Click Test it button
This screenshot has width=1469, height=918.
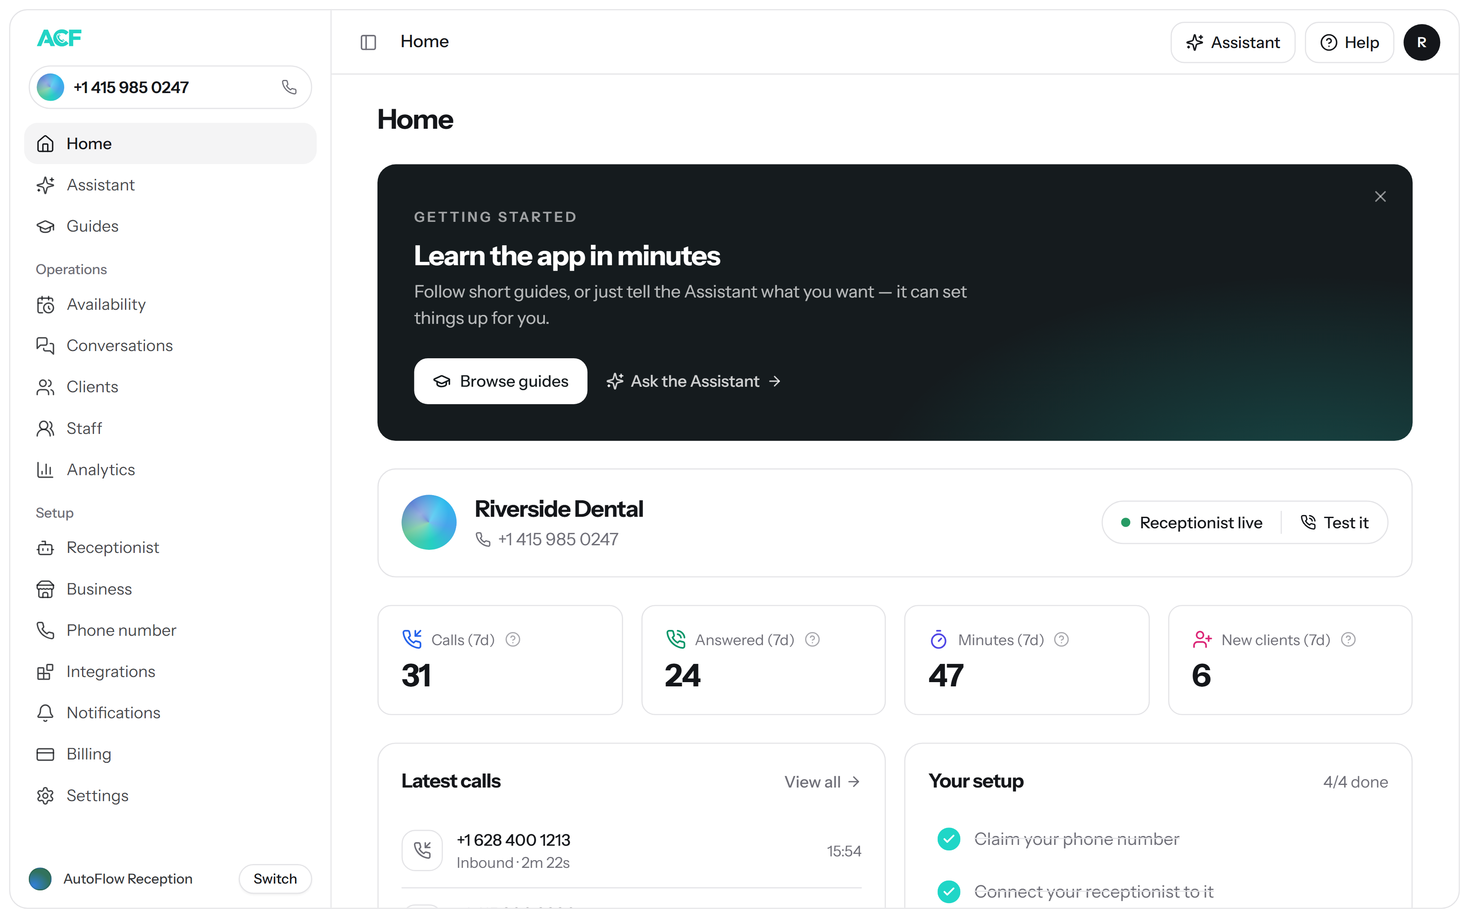(1334, 523)
